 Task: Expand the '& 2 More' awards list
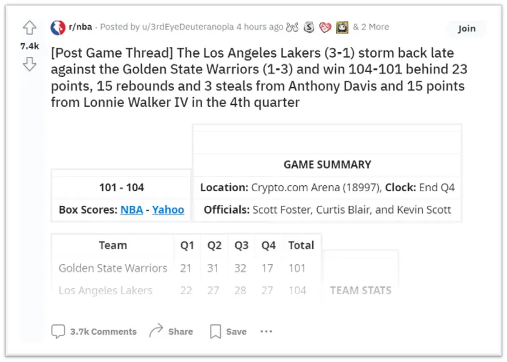[x=371, y=27]
